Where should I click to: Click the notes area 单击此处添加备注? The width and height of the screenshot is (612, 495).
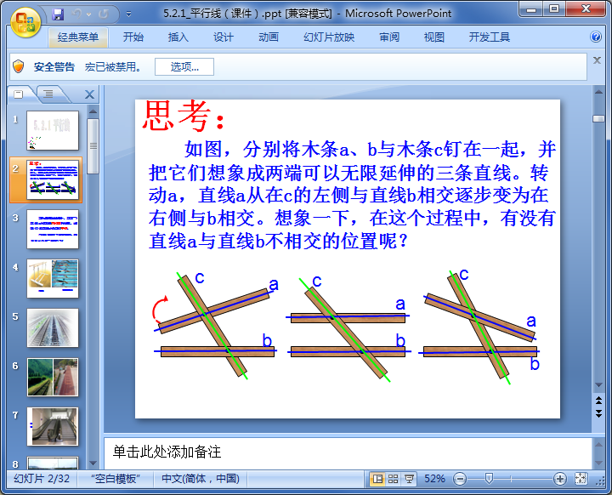pos(167,452)
